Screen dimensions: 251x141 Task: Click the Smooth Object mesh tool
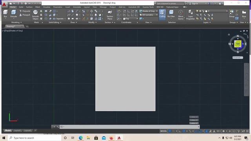coord(35,15)
